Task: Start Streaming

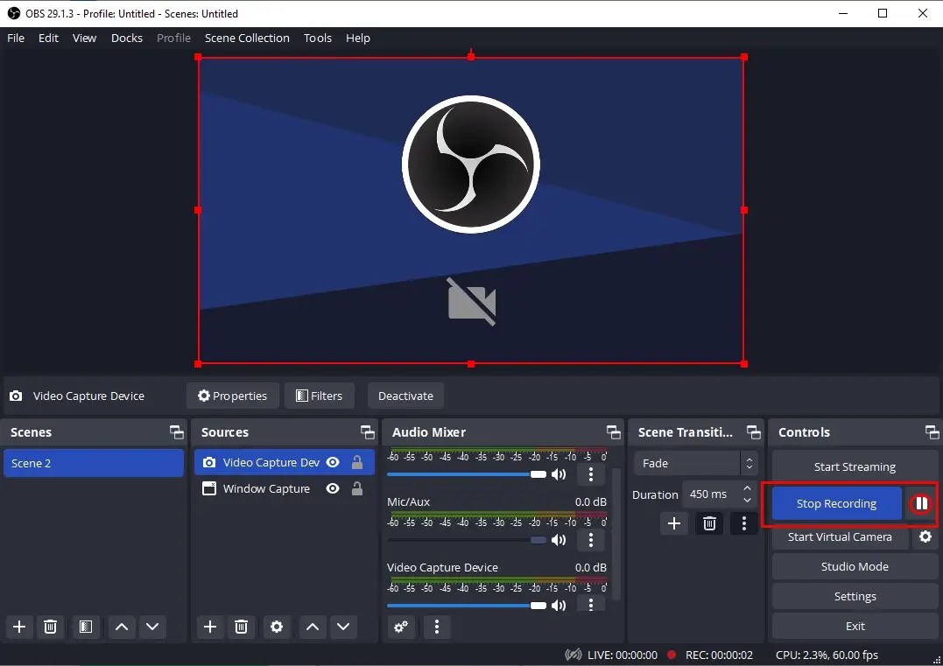Action: (x=854, y=466)
